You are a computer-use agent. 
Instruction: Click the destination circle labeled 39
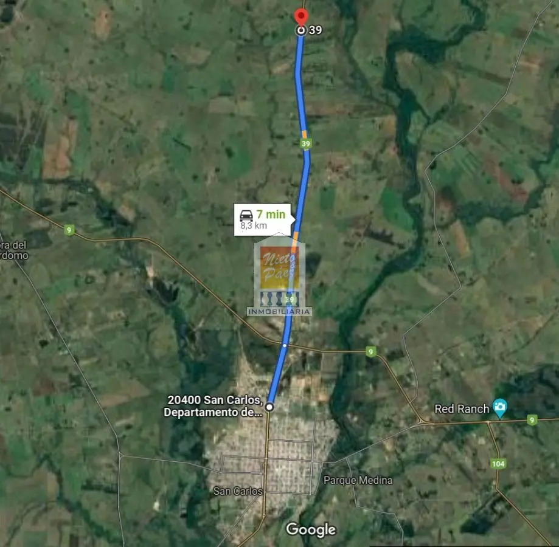[x=301, y=30]
